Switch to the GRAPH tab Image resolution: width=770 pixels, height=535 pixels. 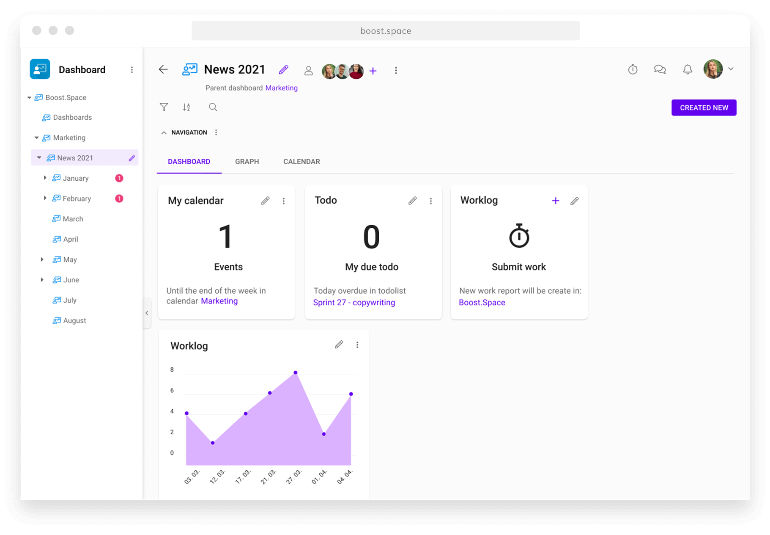tap(247, 161)
